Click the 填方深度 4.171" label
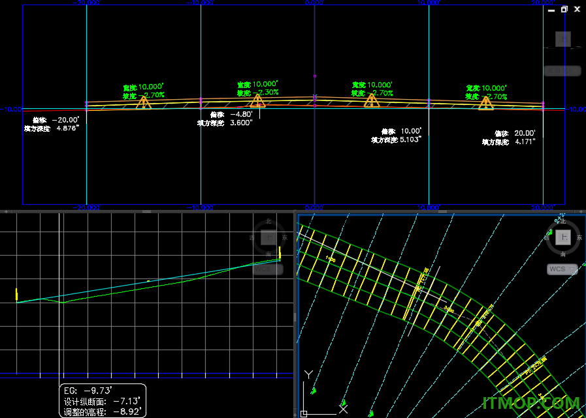 [509, 142]
